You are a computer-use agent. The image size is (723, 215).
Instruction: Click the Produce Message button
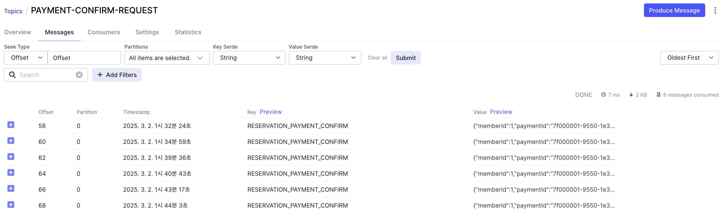[674, 10]
